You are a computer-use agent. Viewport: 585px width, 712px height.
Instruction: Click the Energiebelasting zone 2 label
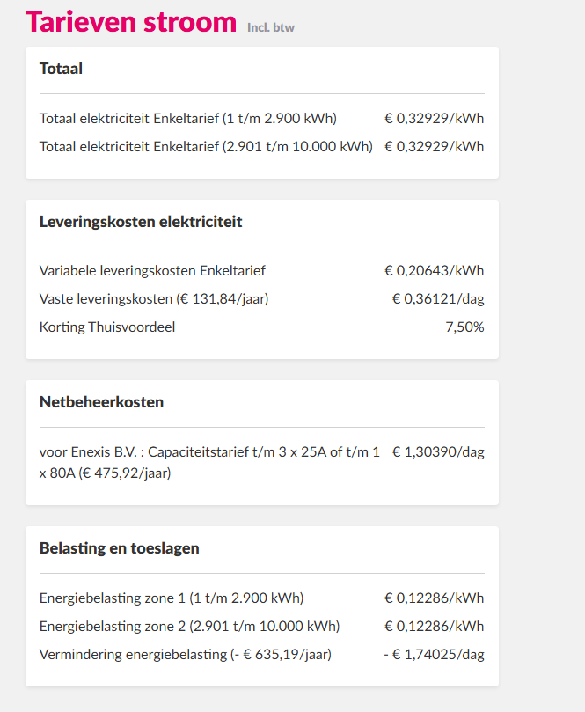tap(189, 627)
